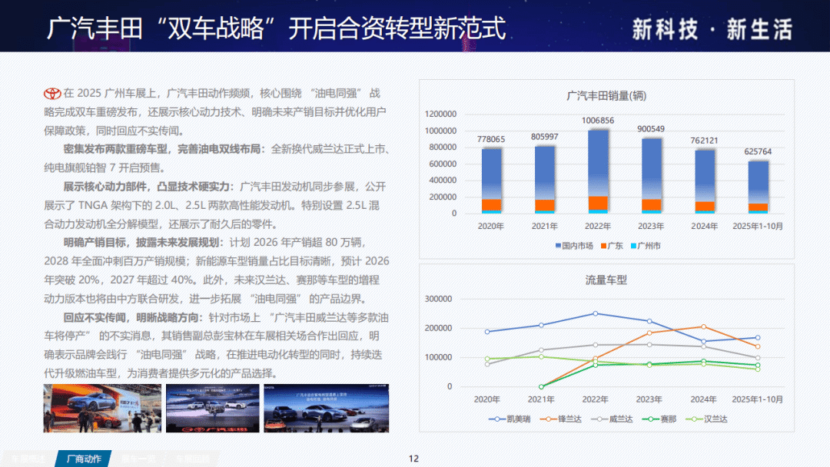
Task: Click the 广州市 cyan legend swatch
Action: tap(633, 246)
